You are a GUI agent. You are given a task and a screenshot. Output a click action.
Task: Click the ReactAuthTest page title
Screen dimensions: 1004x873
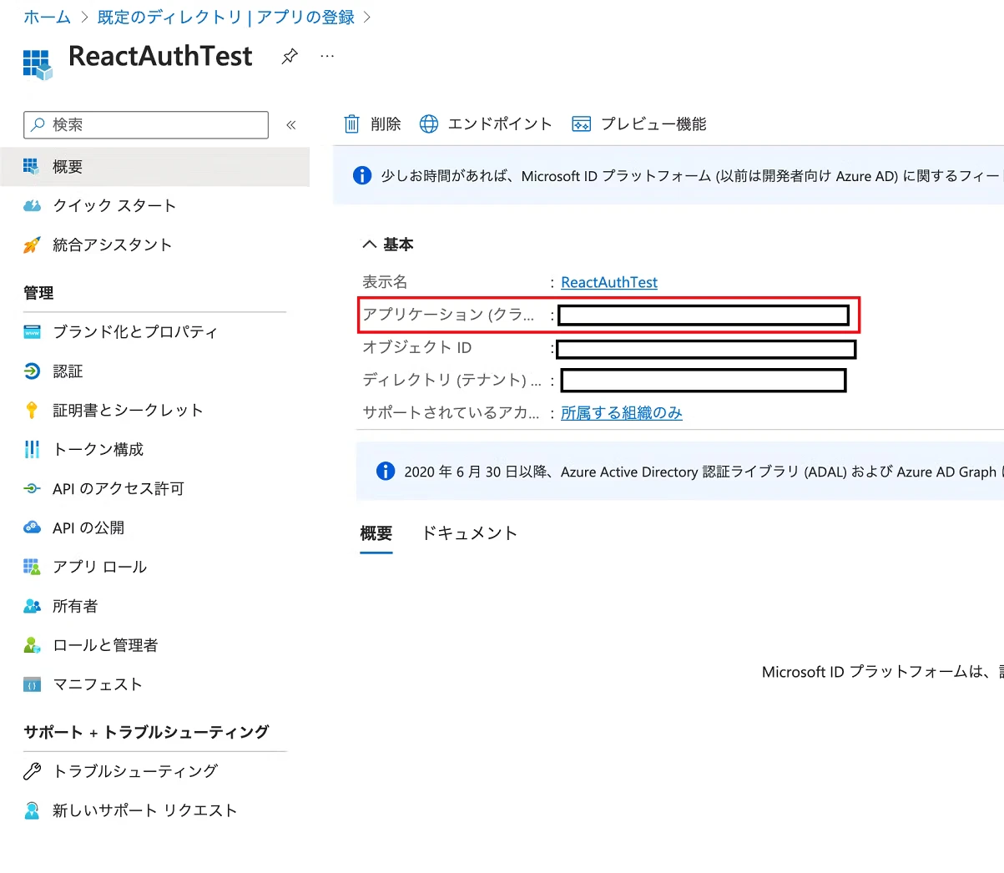[x=160, y=56]
